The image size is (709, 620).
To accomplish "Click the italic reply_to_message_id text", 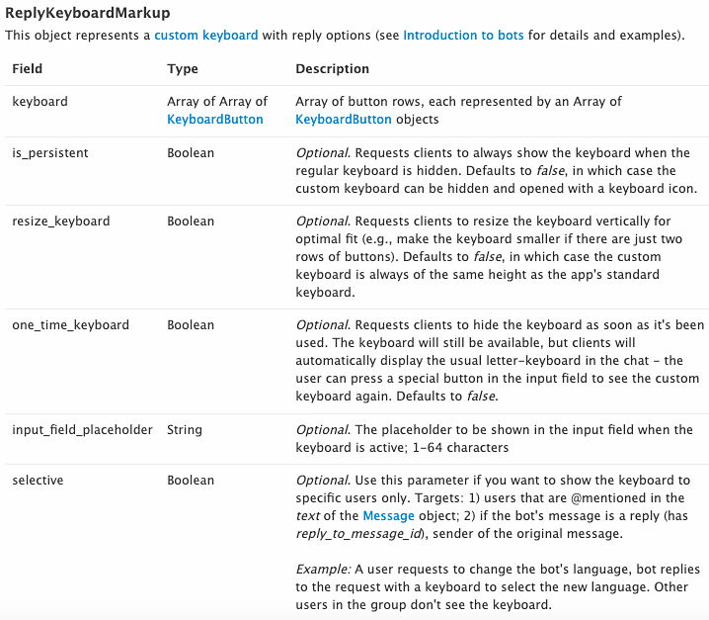I will pos(357,533).
